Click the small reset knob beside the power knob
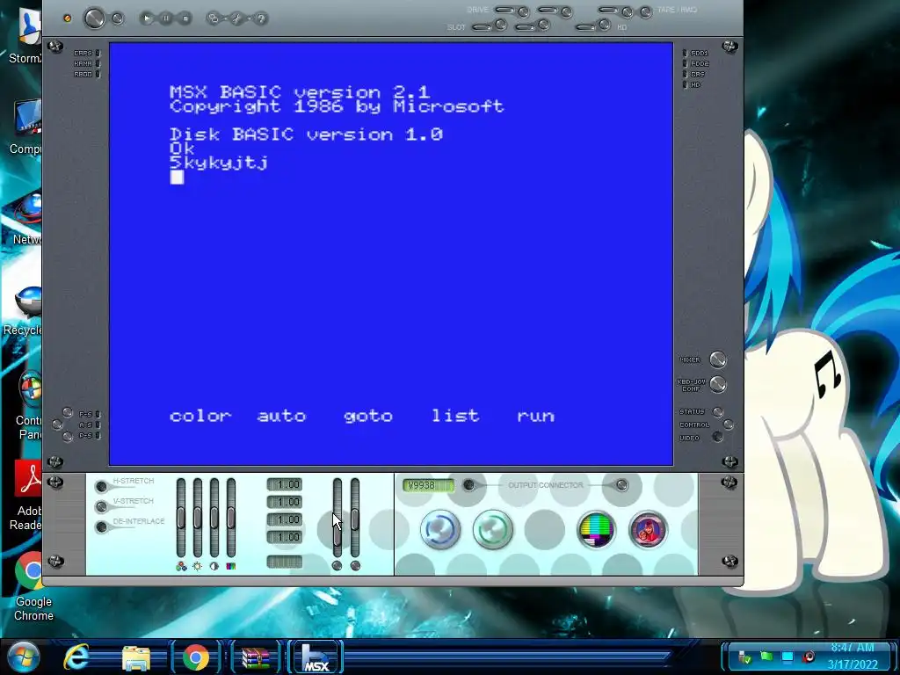 118,18
